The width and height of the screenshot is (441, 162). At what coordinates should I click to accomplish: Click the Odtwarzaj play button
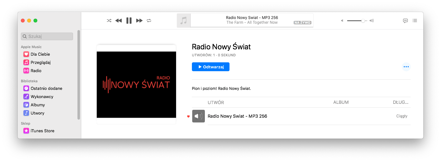[211, 67]
